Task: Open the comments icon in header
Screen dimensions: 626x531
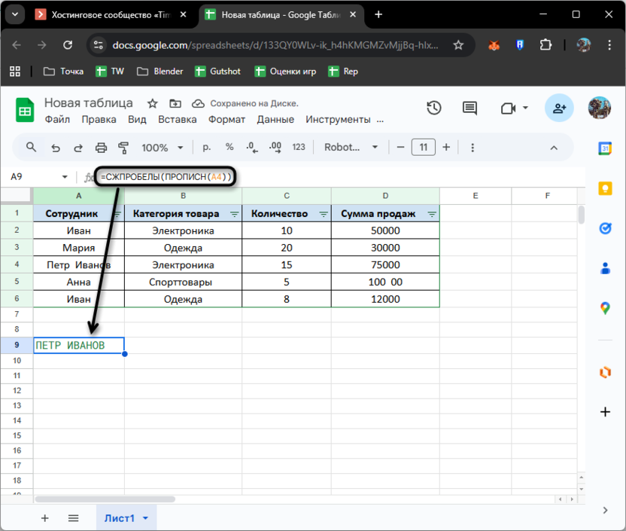Action: tap(470, 108)
